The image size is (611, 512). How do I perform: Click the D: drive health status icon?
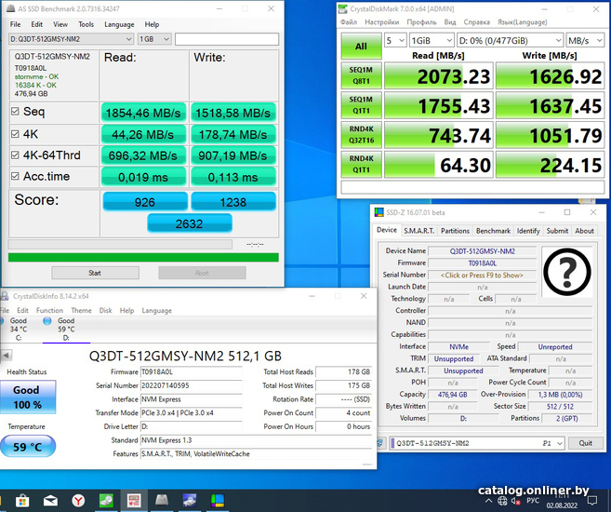pyautogui.click(x=47, y=321)
